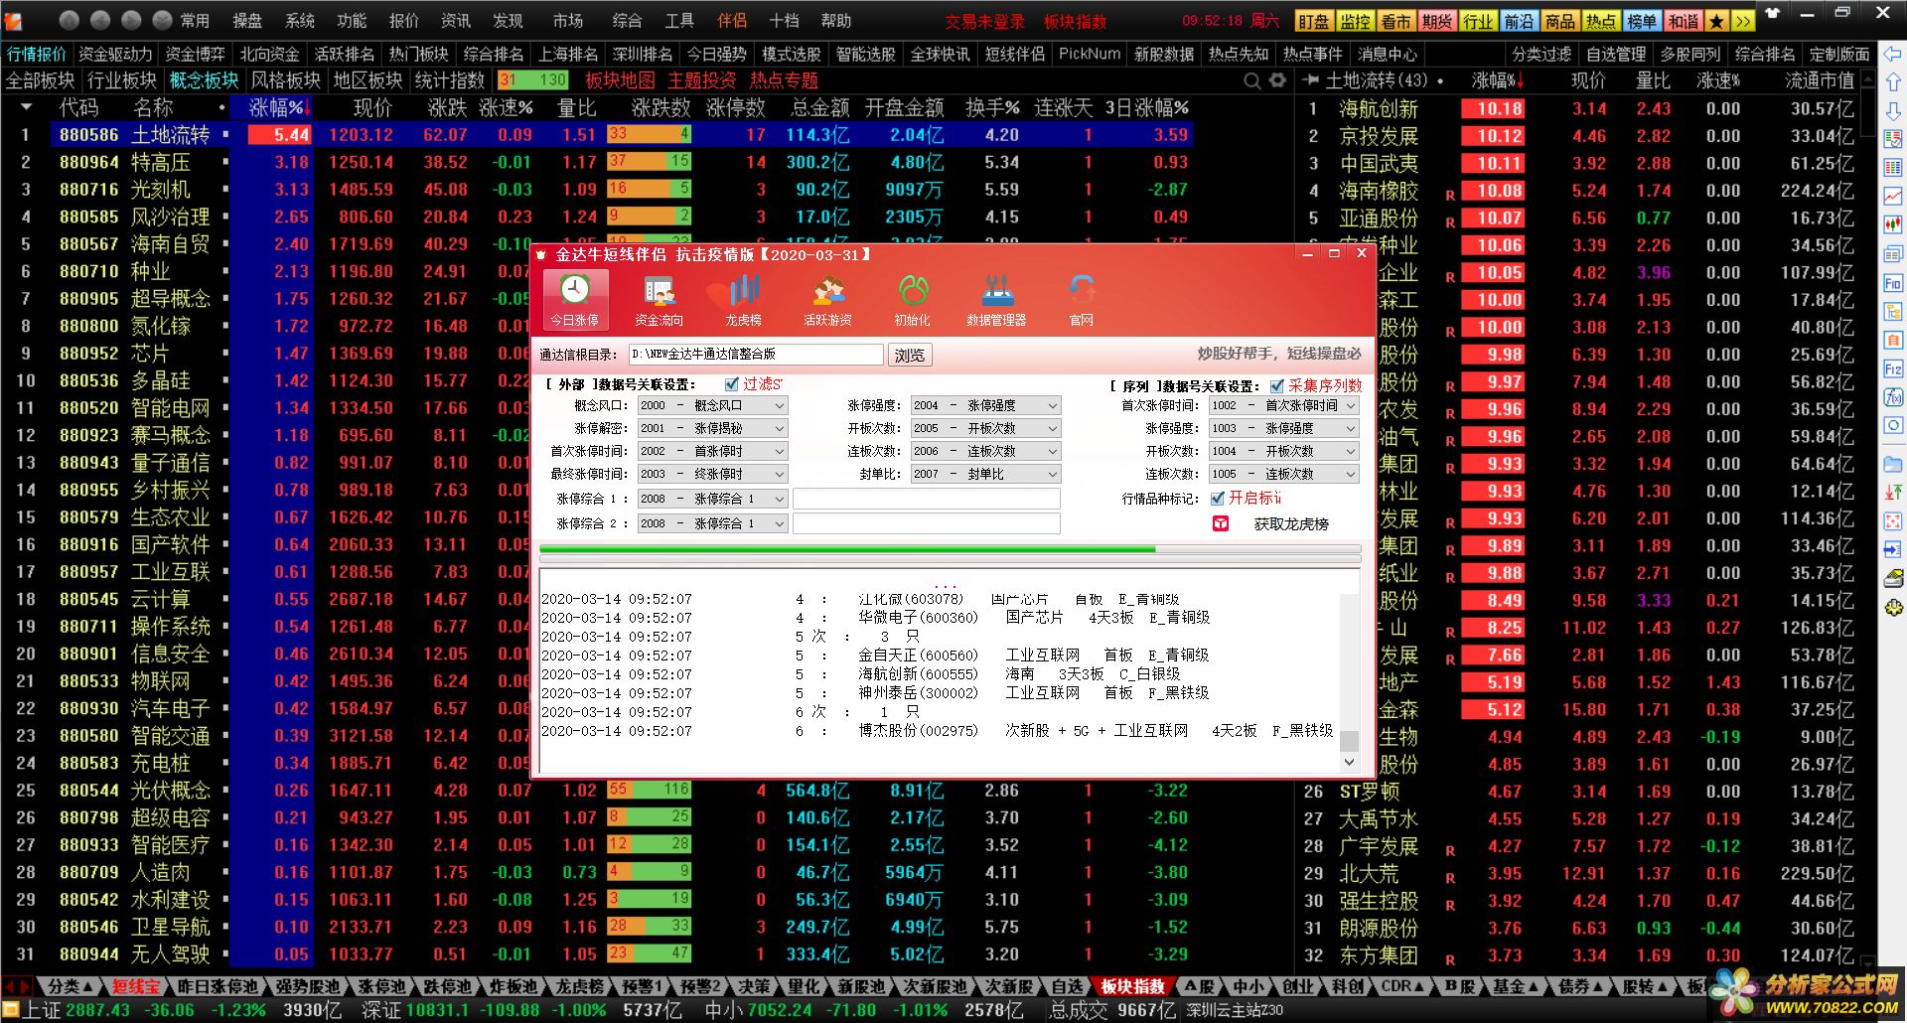1907x1023 pixels.
Task: Click the pin icon beside 土地流转(43)
Action: tap(1311, 80)
